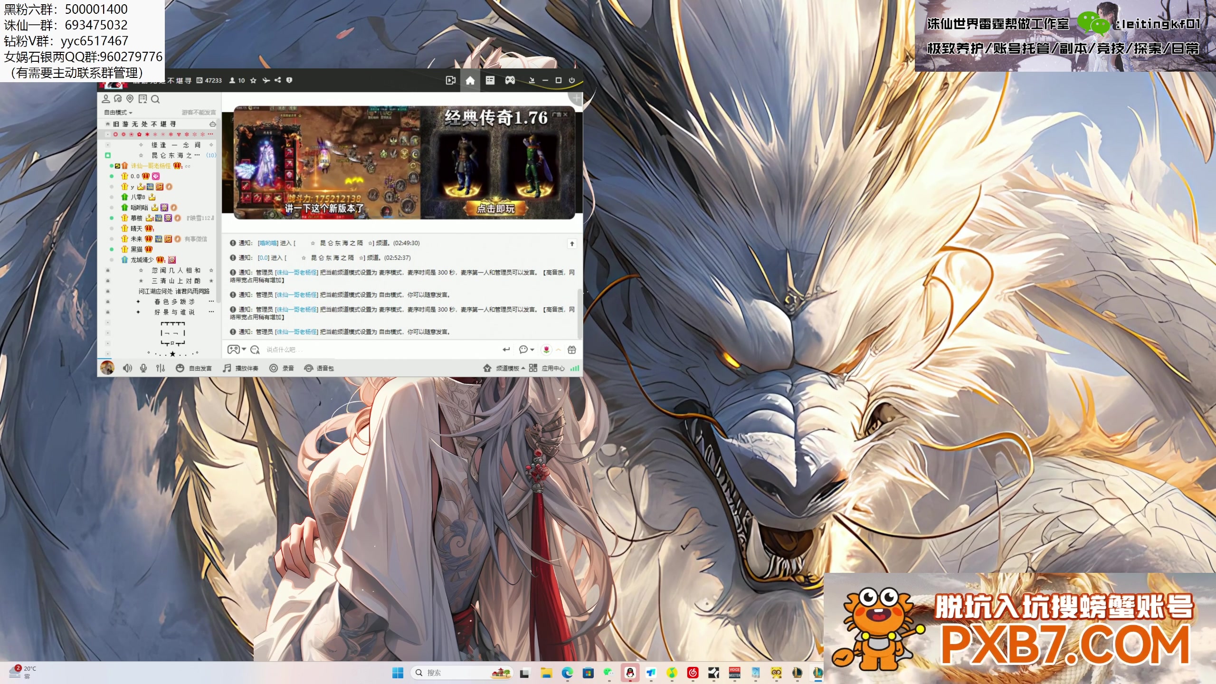Open the 问江湖应何处 诸君风雨同路 channel
1216x684 pixels.
tap(174, 291)
